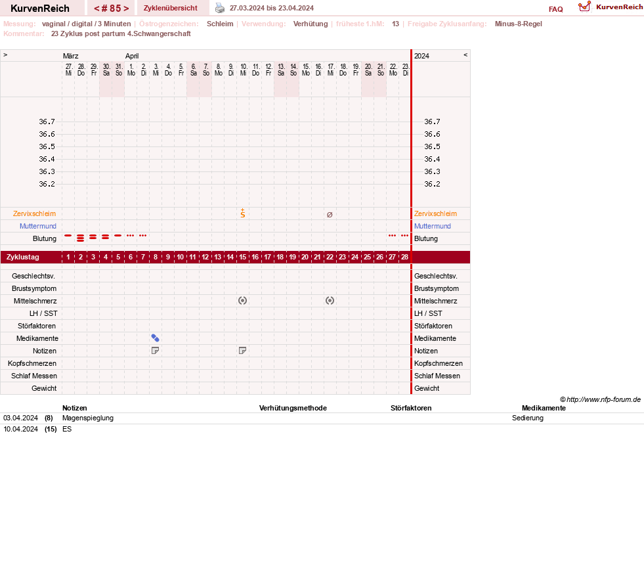
Task: Click the printer icon next to date range
Action: coord(220,8)
